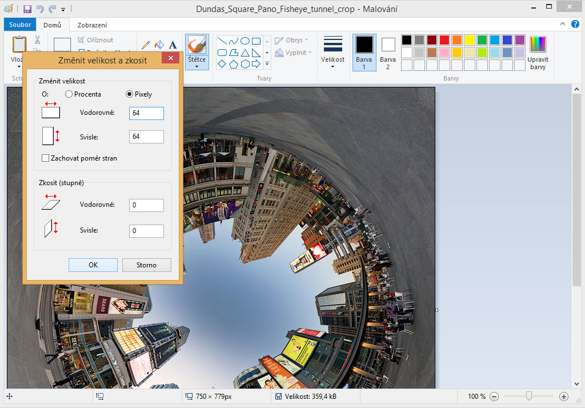585x408 pixels.
Task: Collapse the ribbon with the chevron
Action: point(563,24)
